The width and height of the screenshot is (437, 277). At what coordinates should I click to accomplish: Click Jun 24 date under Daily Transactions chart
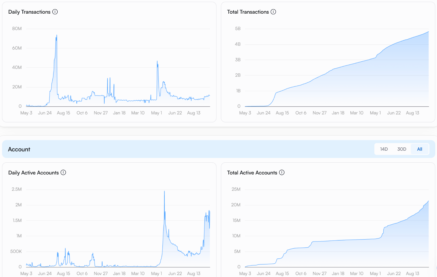(x=45, y=113)
